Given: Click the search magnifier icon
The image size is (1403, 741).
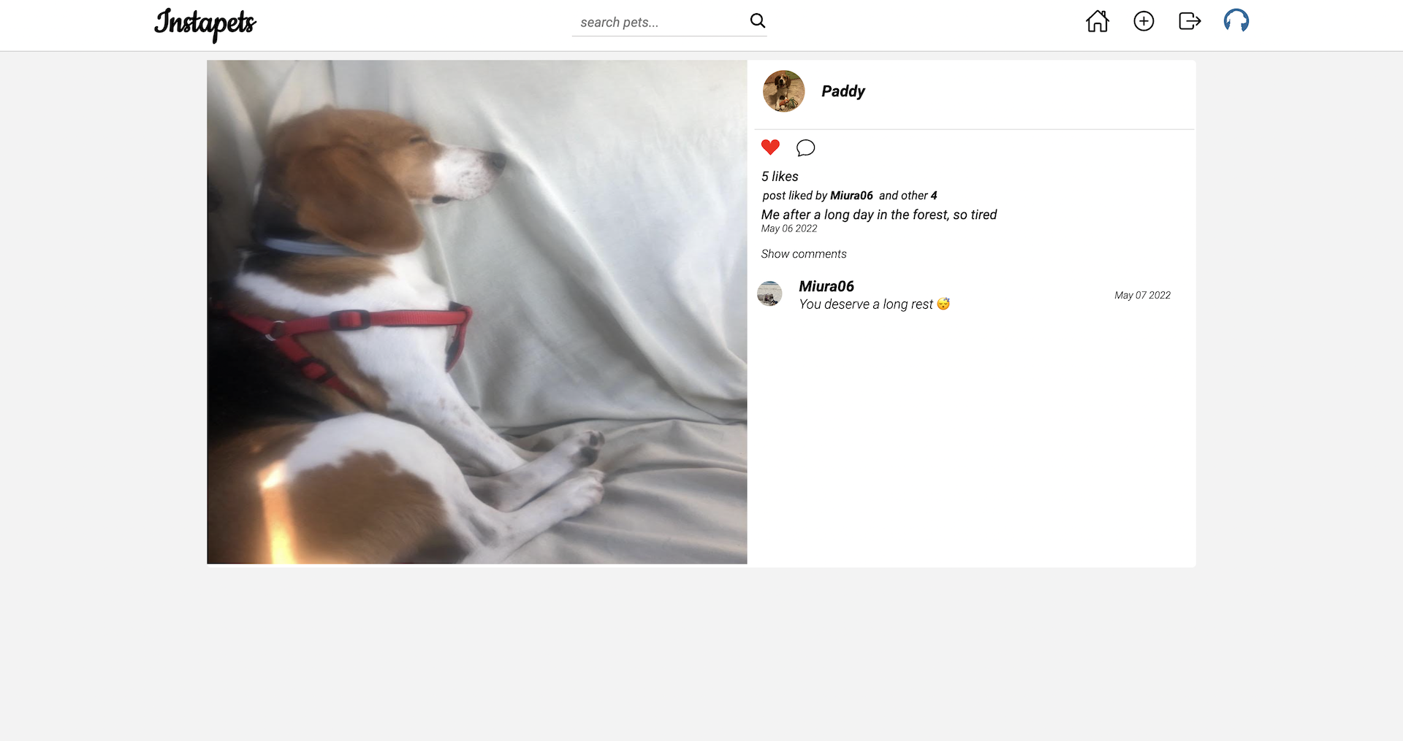Looking at the screenshot, I should pyautogui.click(x=758, y=21).
